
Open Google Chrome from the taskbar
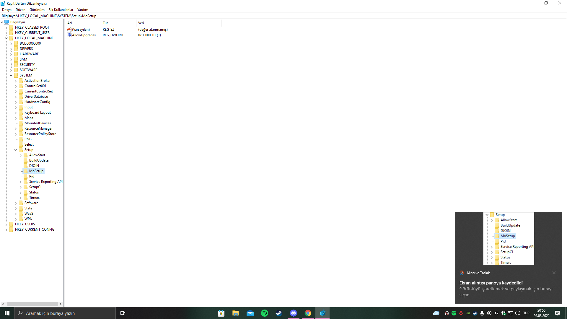point(308,313)
